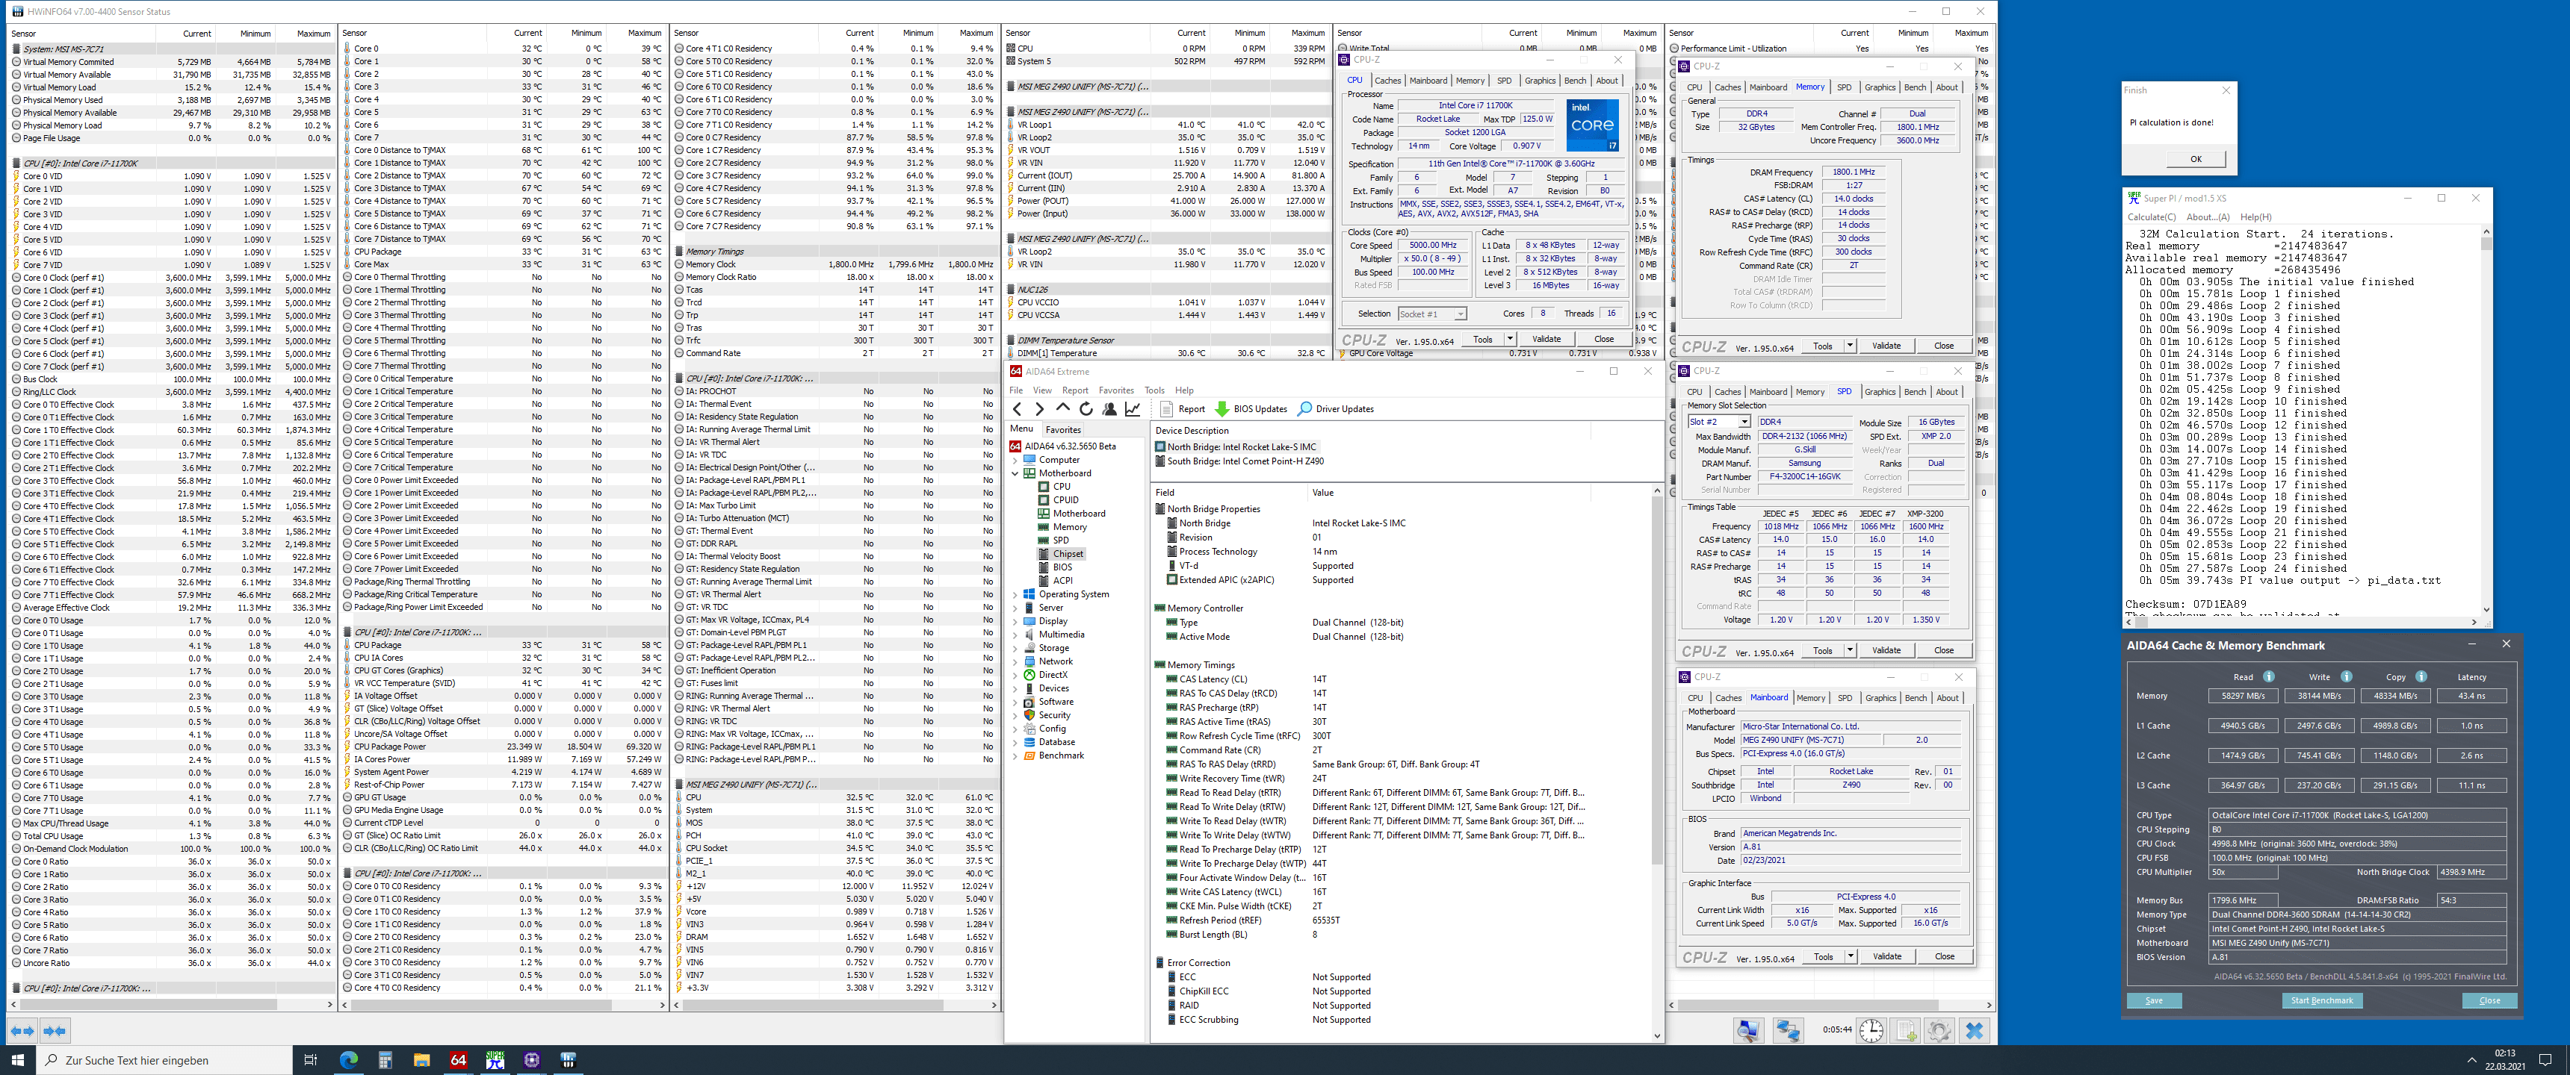Image resolution: width=2570 pixels, height=1075 pixels.
Task: Expand DirectX node in AIDA64 tree
Action: (1015, 675)
